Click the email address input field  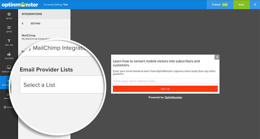click(165, 81)
